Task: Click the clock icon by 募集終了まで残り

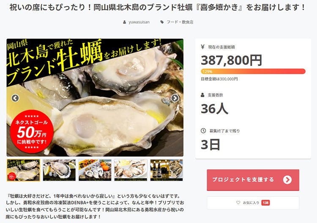Action: pos(203,131)
